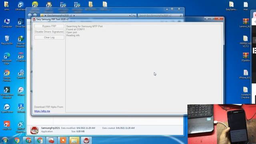Image resolution: width=256 pixels, height=144 pixels.
Task: Open the iPhone_4.0 file on desktop
Action: coord(245,74)
